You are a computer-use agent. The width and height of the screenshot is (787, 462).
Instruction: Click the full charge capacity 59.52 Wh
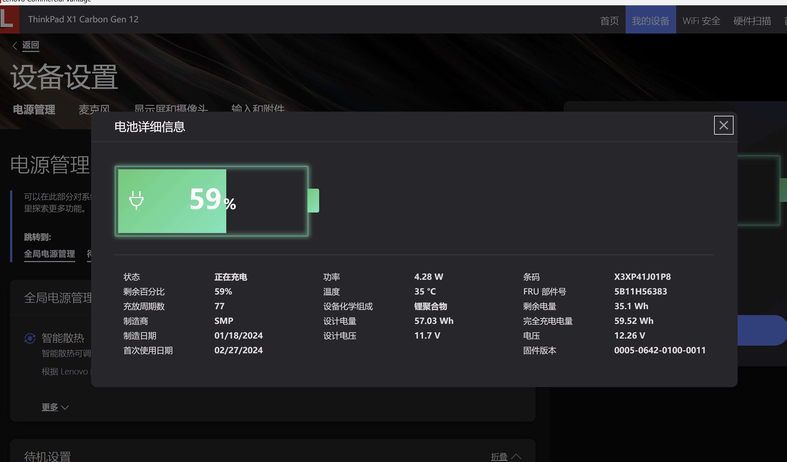[634, 321]
